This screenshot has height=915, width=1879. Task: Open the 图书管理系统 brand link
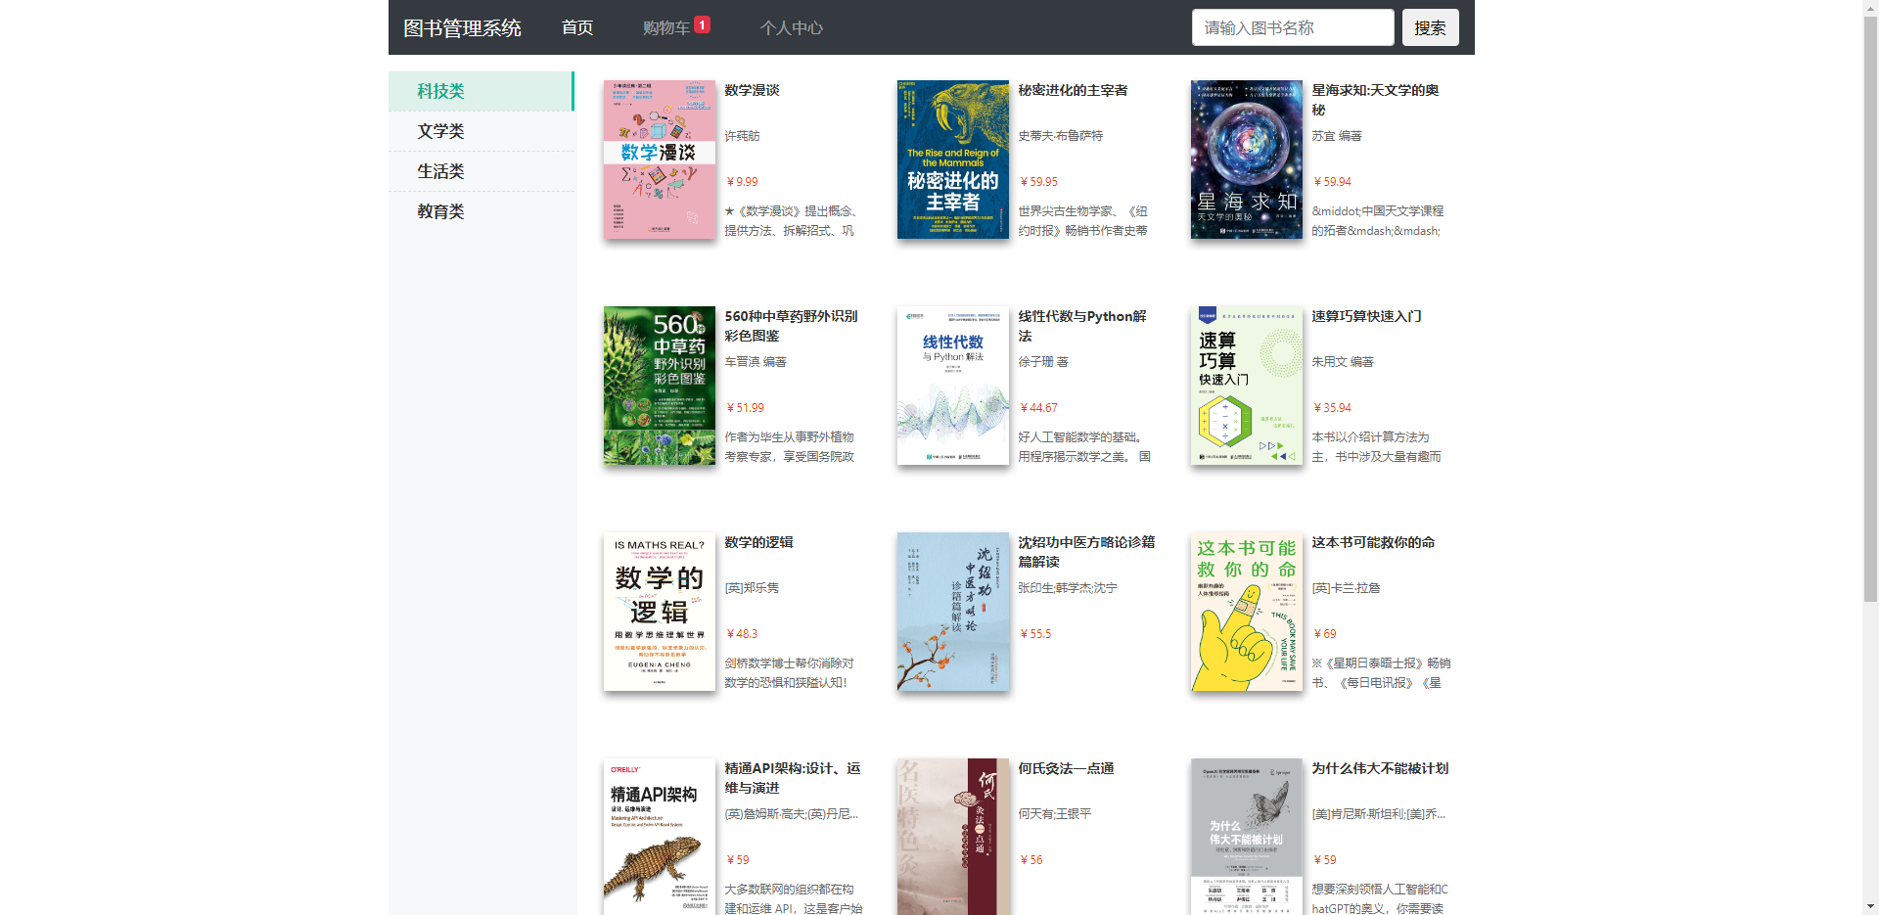point(462,27)
